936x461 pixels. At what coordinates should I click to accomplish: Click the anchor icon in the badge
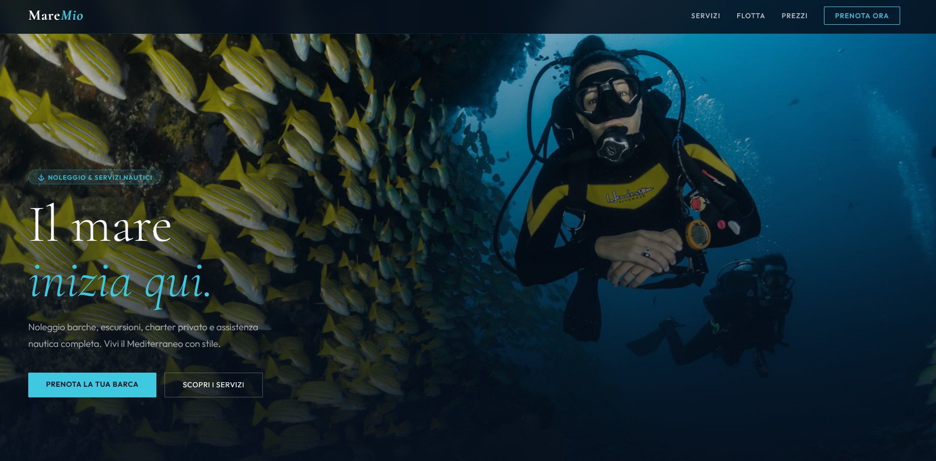click(41, 178)
